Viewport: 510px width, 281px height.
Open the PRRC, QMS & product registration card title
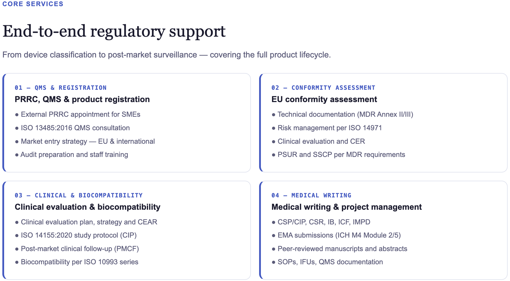pyautogui.click(x=82, y=99)
